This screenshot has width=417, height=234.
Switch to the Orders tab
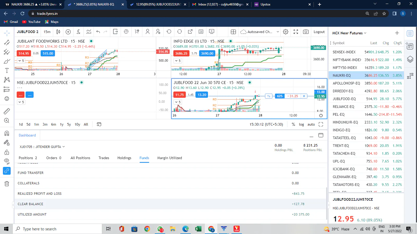pos(54,158)
